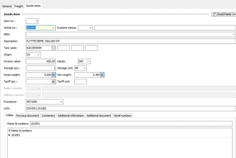The image size is (236, 158).
Task: Toggle the Gross weight M button
Action: tap(54, 75)
